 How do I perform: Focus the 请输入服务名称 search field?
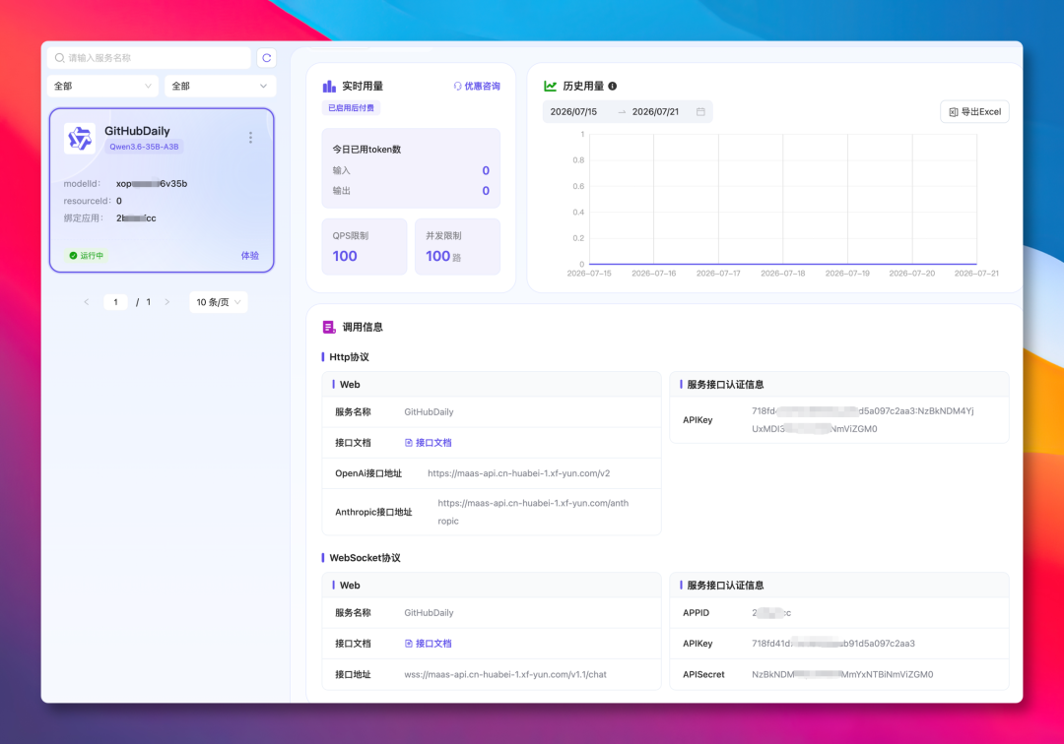150,58
